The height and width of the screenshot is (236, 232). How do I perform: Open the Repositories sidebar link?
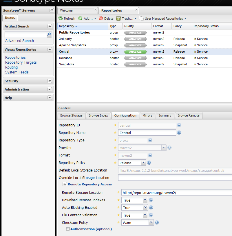click(15, 58)
